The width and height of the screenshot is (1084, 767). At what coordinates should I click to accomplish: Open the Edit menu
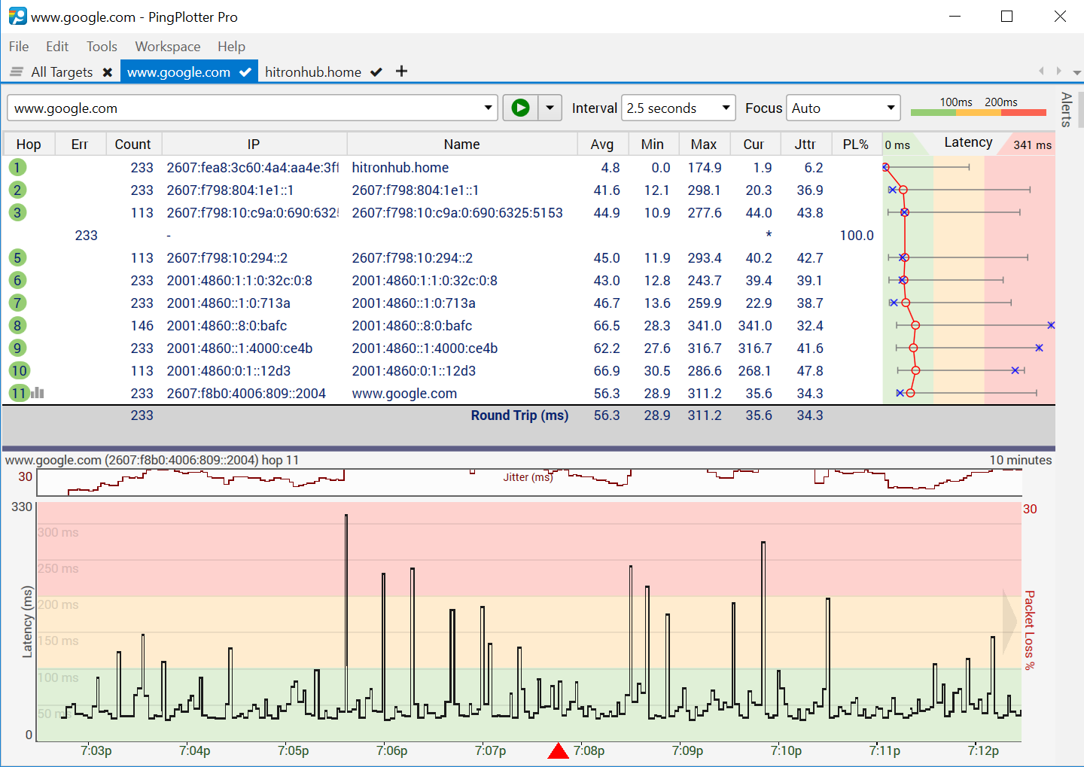57,47
